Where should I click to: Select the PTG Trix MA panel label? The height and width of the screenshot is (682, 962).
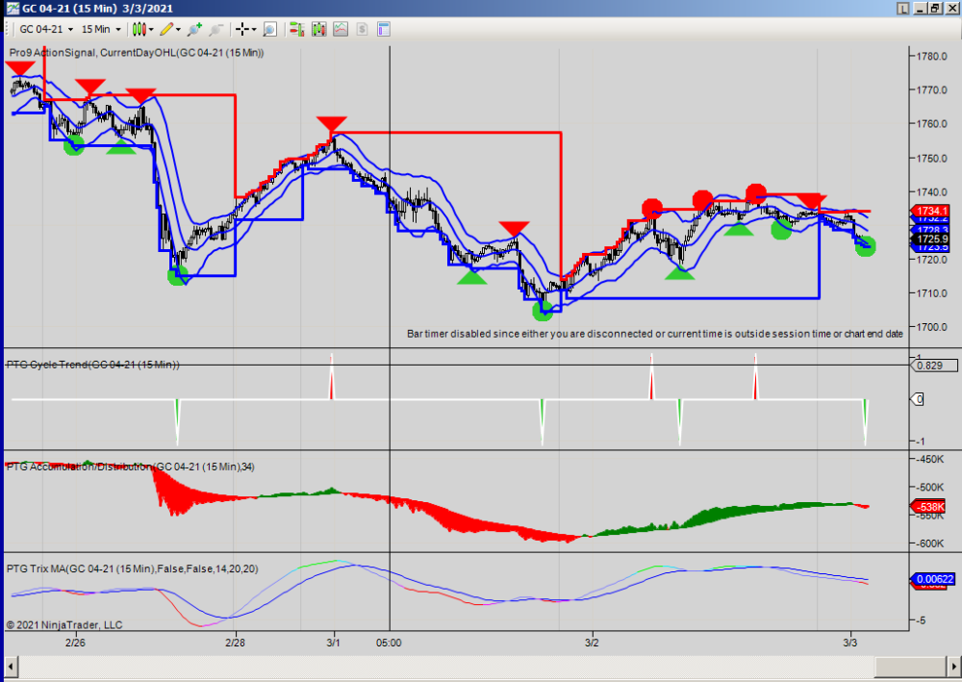click(x=133, y=568)
